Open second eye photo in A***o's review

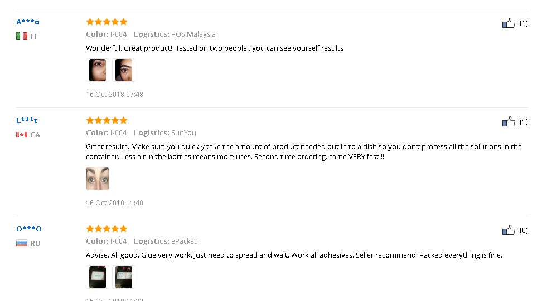tap(123, 71)
